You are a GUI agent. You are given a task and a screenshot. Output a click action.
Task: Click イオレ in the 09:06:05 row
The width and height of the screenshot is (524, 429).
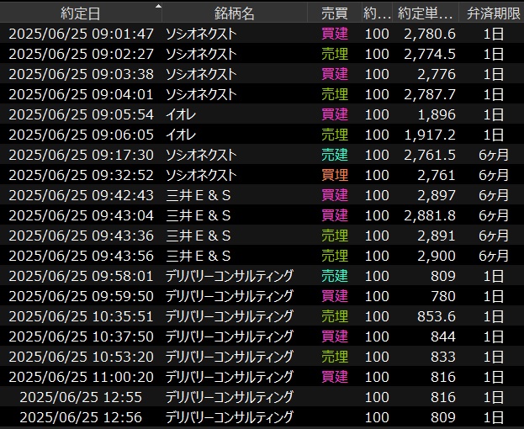(181, 135)
